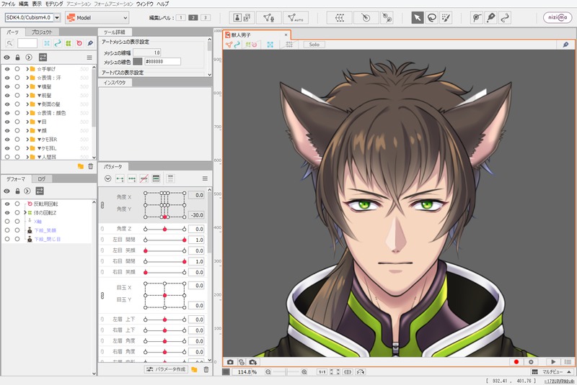Click the search icon in the Parts panel

9,43
